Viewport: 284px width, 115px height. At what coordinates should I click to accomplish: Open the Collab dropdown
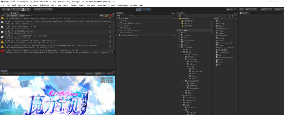click(231, 9)
